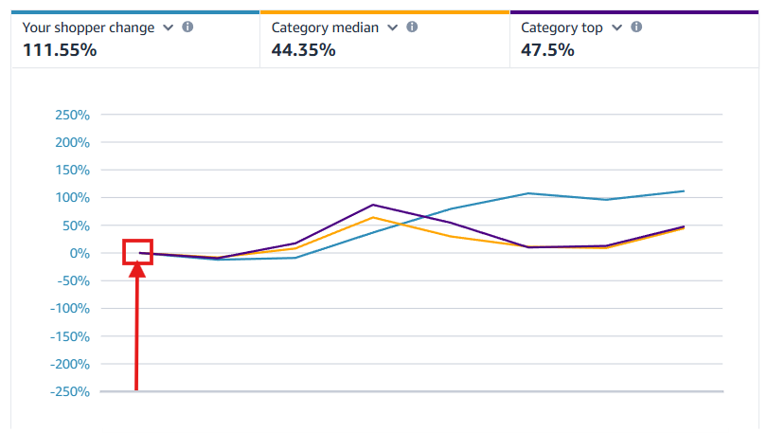
Task: Select the Category top metric label
Action: [562, 27]
